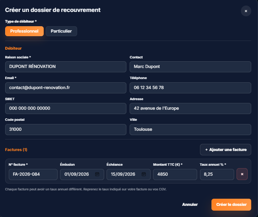This screenshot has width=258, height=217.
Task: Click the Ville field showing Toulouse
Action: (x=190, y=130)
